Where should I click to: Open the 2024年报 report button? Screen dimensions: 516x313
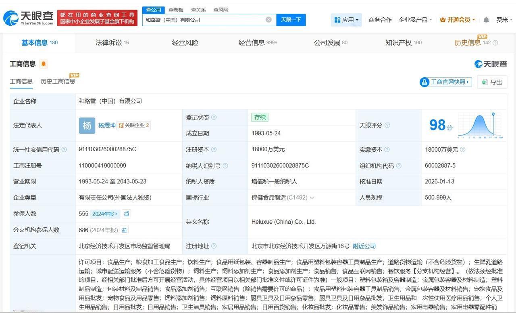point(105,214)
